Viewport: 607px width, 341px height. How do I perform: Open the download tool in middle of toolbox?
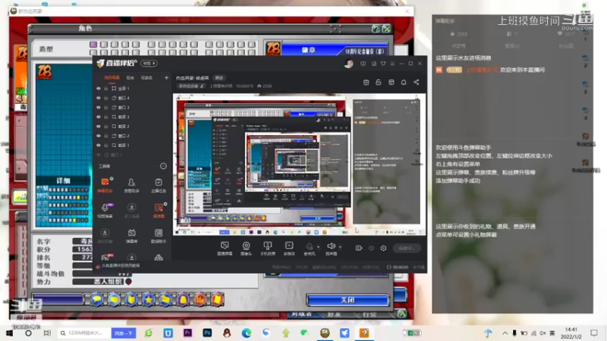131,211
